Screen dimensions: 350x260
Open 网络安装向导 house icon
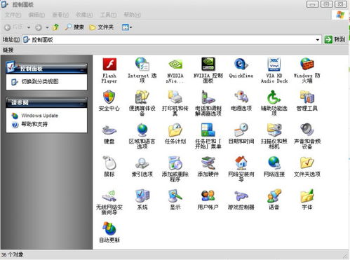click(241, 163)
